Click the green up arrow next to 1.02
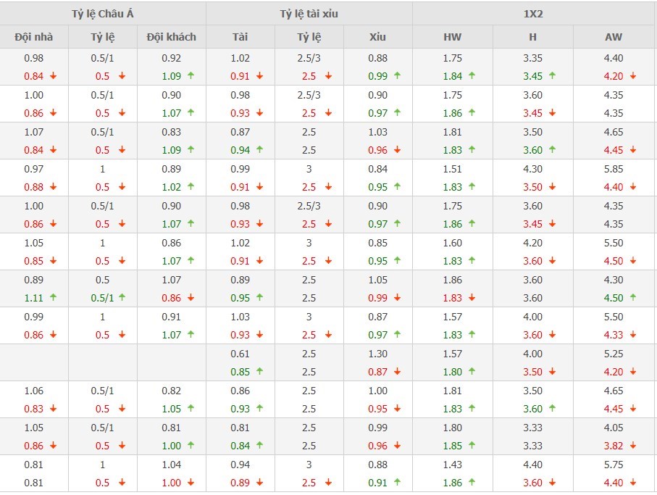This screenshot has height=495, width=657. [191, 187]
